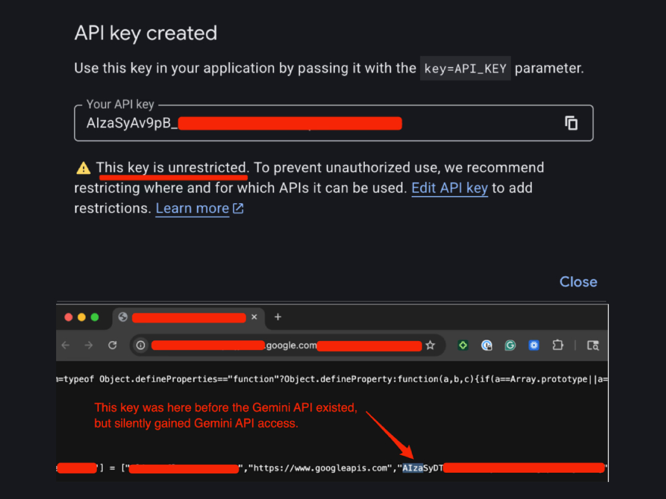Open a new browser tab
Viewport: 666px width, 499px height.
pos(277,317)
